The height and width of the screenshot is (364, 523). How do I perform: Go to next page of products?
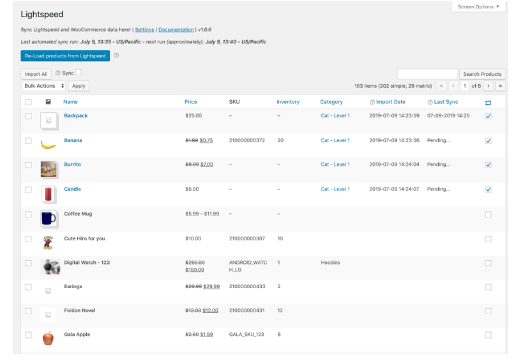tap(489, 86)
